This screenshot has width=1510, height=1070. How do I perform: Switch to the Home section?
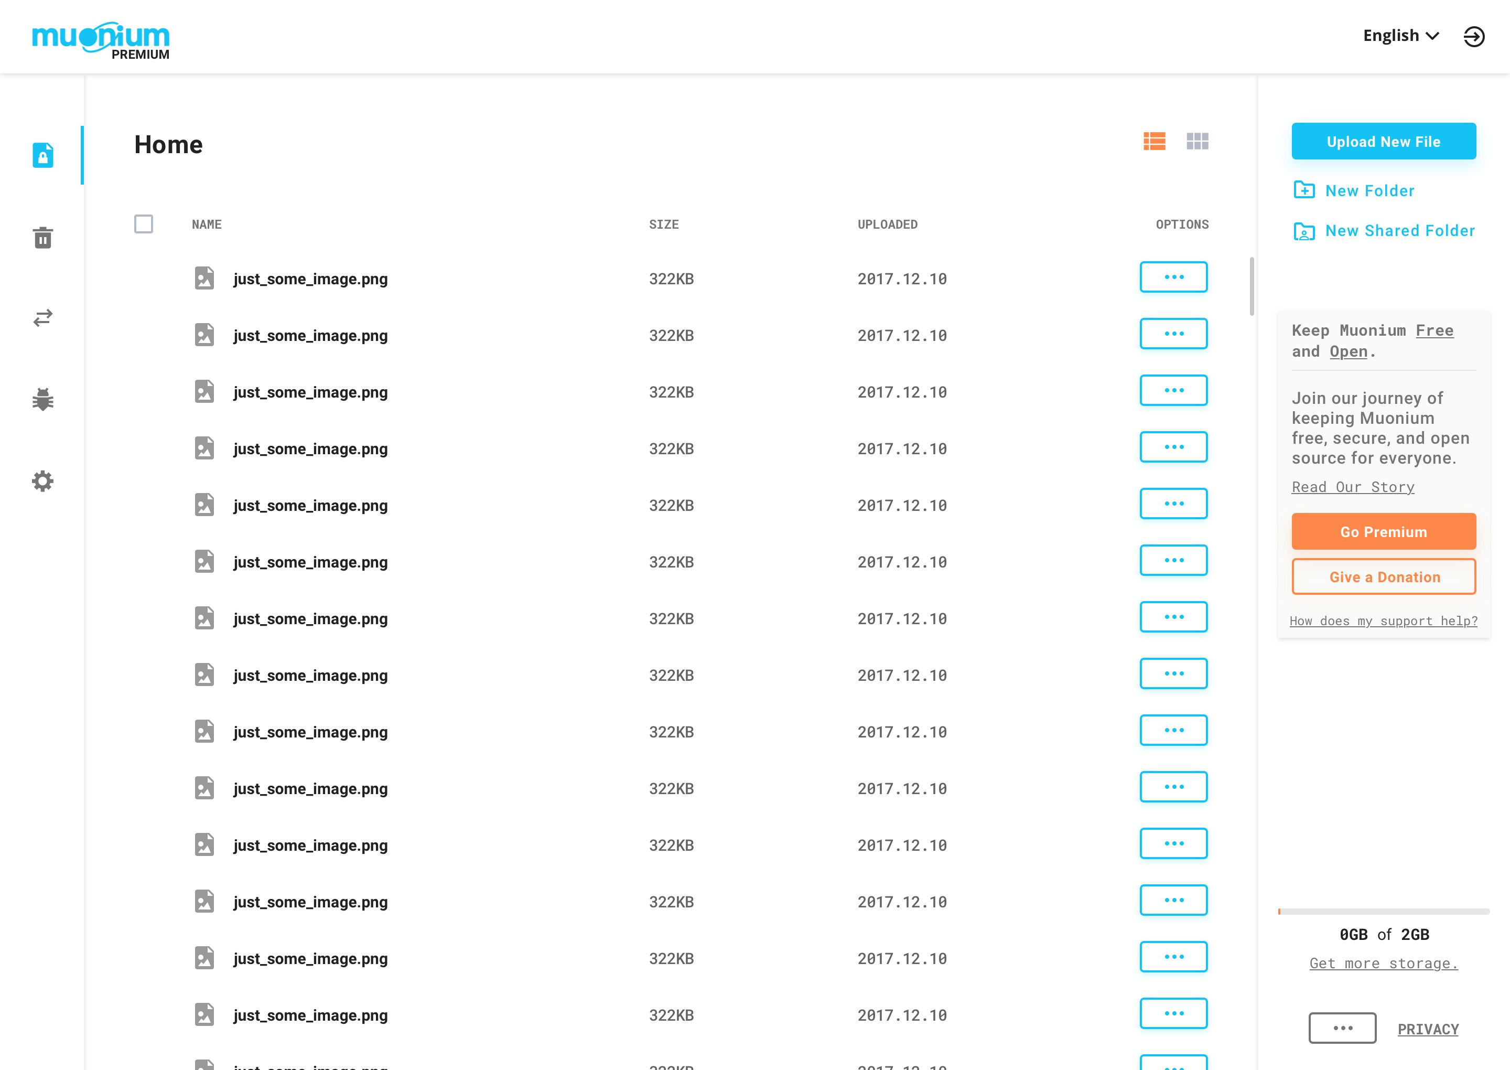[168, 144]
